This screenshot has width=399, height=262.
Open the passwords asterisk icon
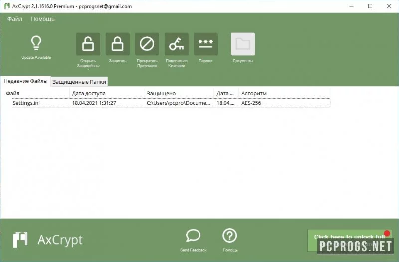click(x=206, y=44)
